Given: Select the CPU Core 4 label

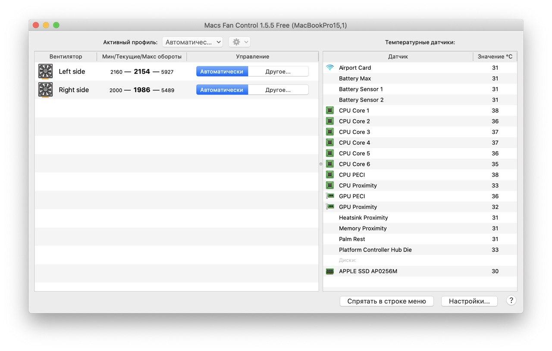Looking at the screenshot, I should [x=354, y=143].
